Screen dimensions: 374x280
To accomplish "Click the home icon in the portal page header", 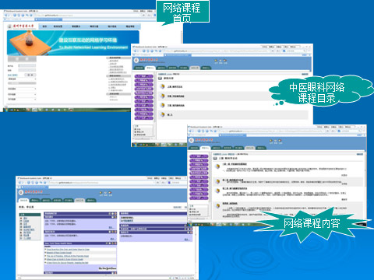I will [101, 193].
